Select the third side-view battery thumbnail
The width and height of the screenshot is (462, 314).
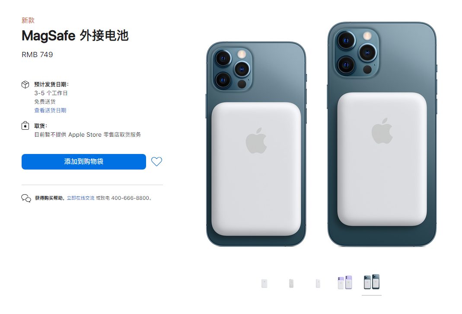coord(318,283)
